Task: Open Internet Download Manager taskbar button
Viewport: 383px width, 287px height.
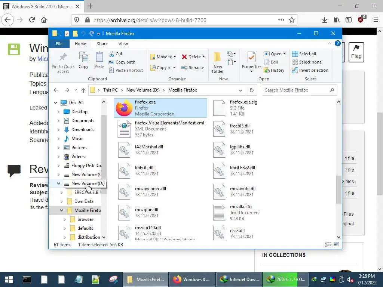Action: click(x=239, y=280)
